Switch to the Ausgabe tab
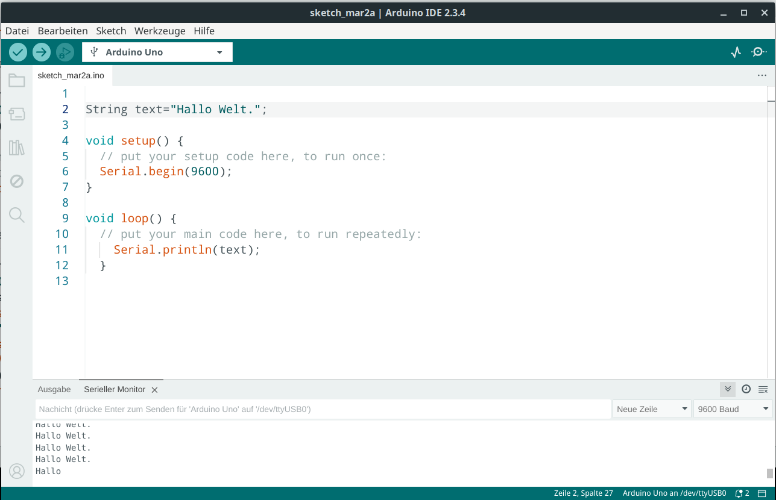Screen dimensions: 776x500 tap(54, 390)
